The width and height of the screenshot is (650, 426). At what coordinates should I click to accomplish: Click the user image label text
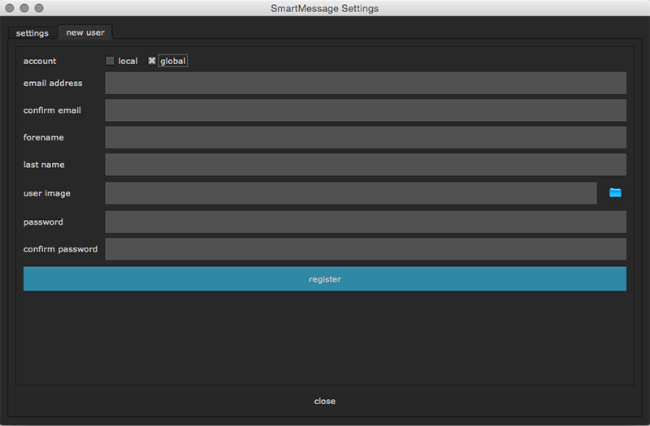(47, 193)
